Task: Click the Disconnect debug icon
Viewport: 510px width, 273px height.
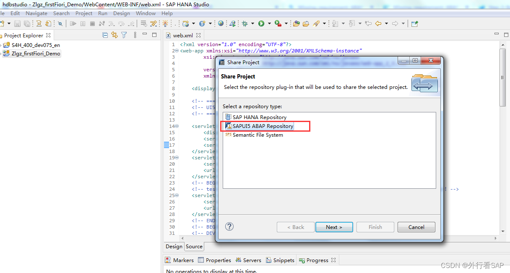Action: (102, 24)
